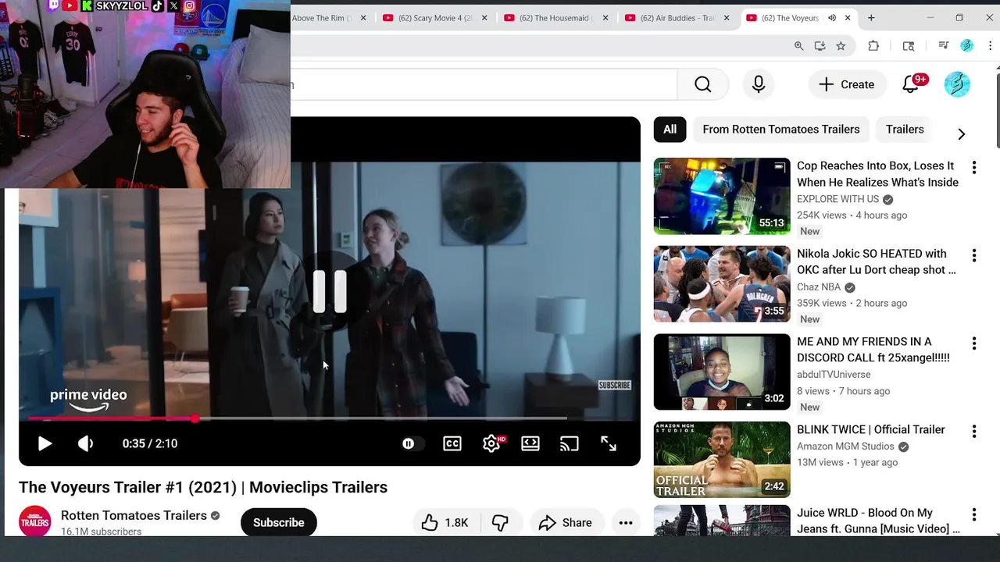Image resolution: width=1000 pixels, height=562 pixels.
Task: Open the Juice WRLD Blood On My Jeans title
Action: [x=878, y=521]
